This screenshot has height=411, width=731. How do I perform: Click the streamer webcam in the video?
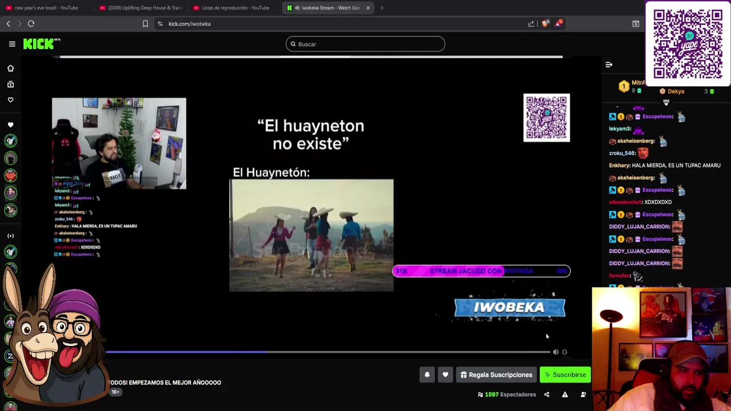click(119, 143)
